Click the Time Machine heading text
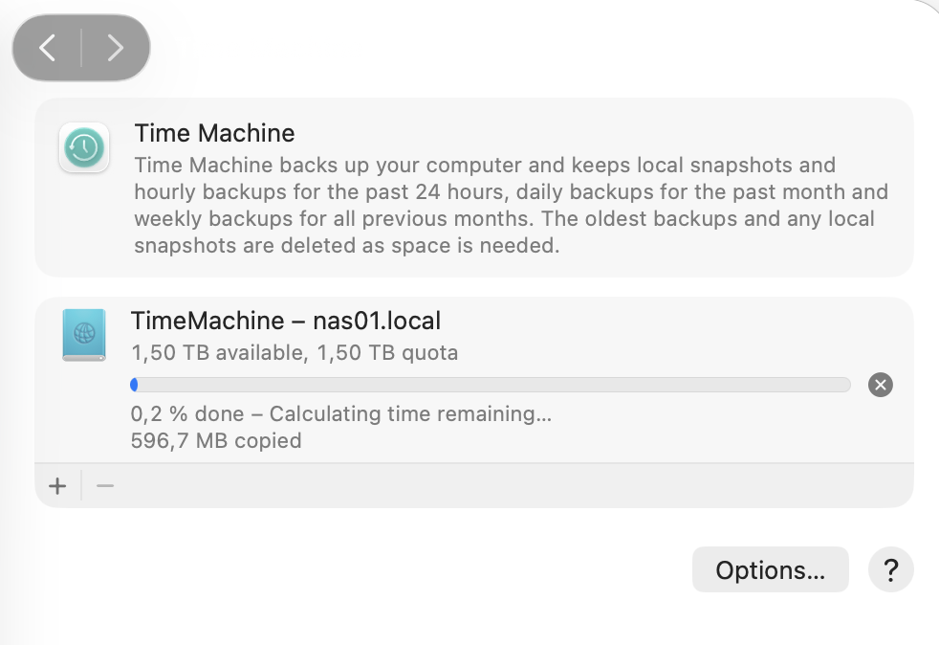Viewport: 939px width, 645px height. pyautogui.click(x=214, y=133)
